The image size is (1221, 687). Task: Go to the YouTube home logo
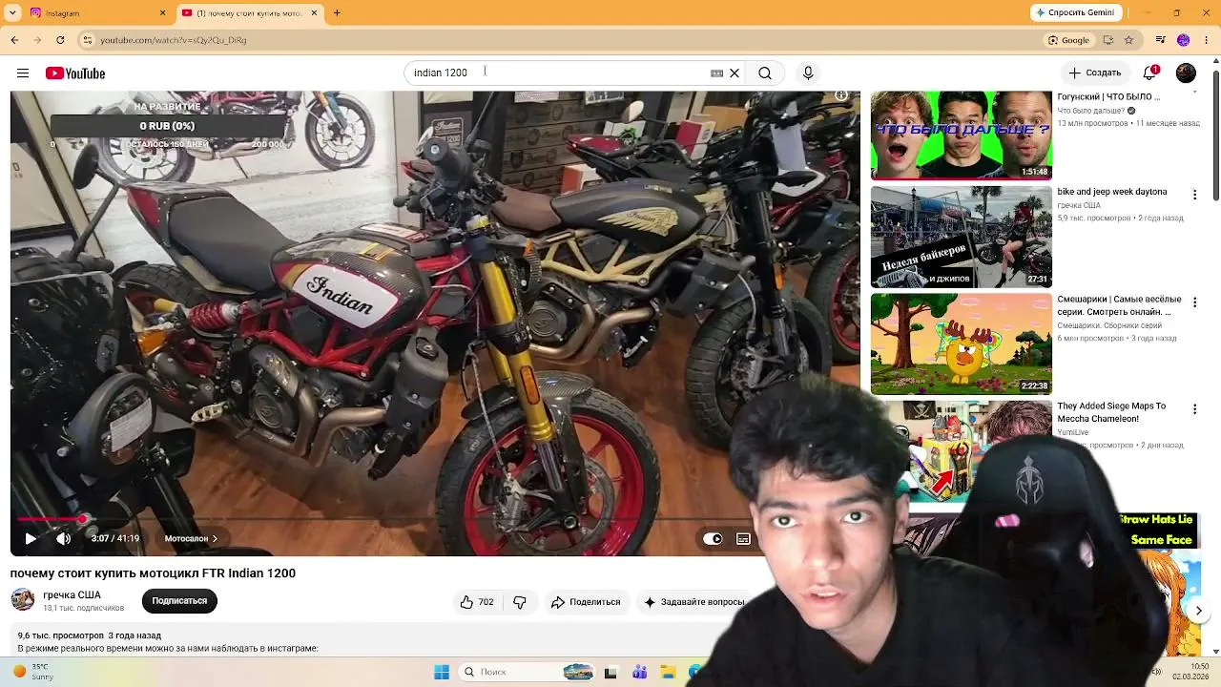coord(75,73)
